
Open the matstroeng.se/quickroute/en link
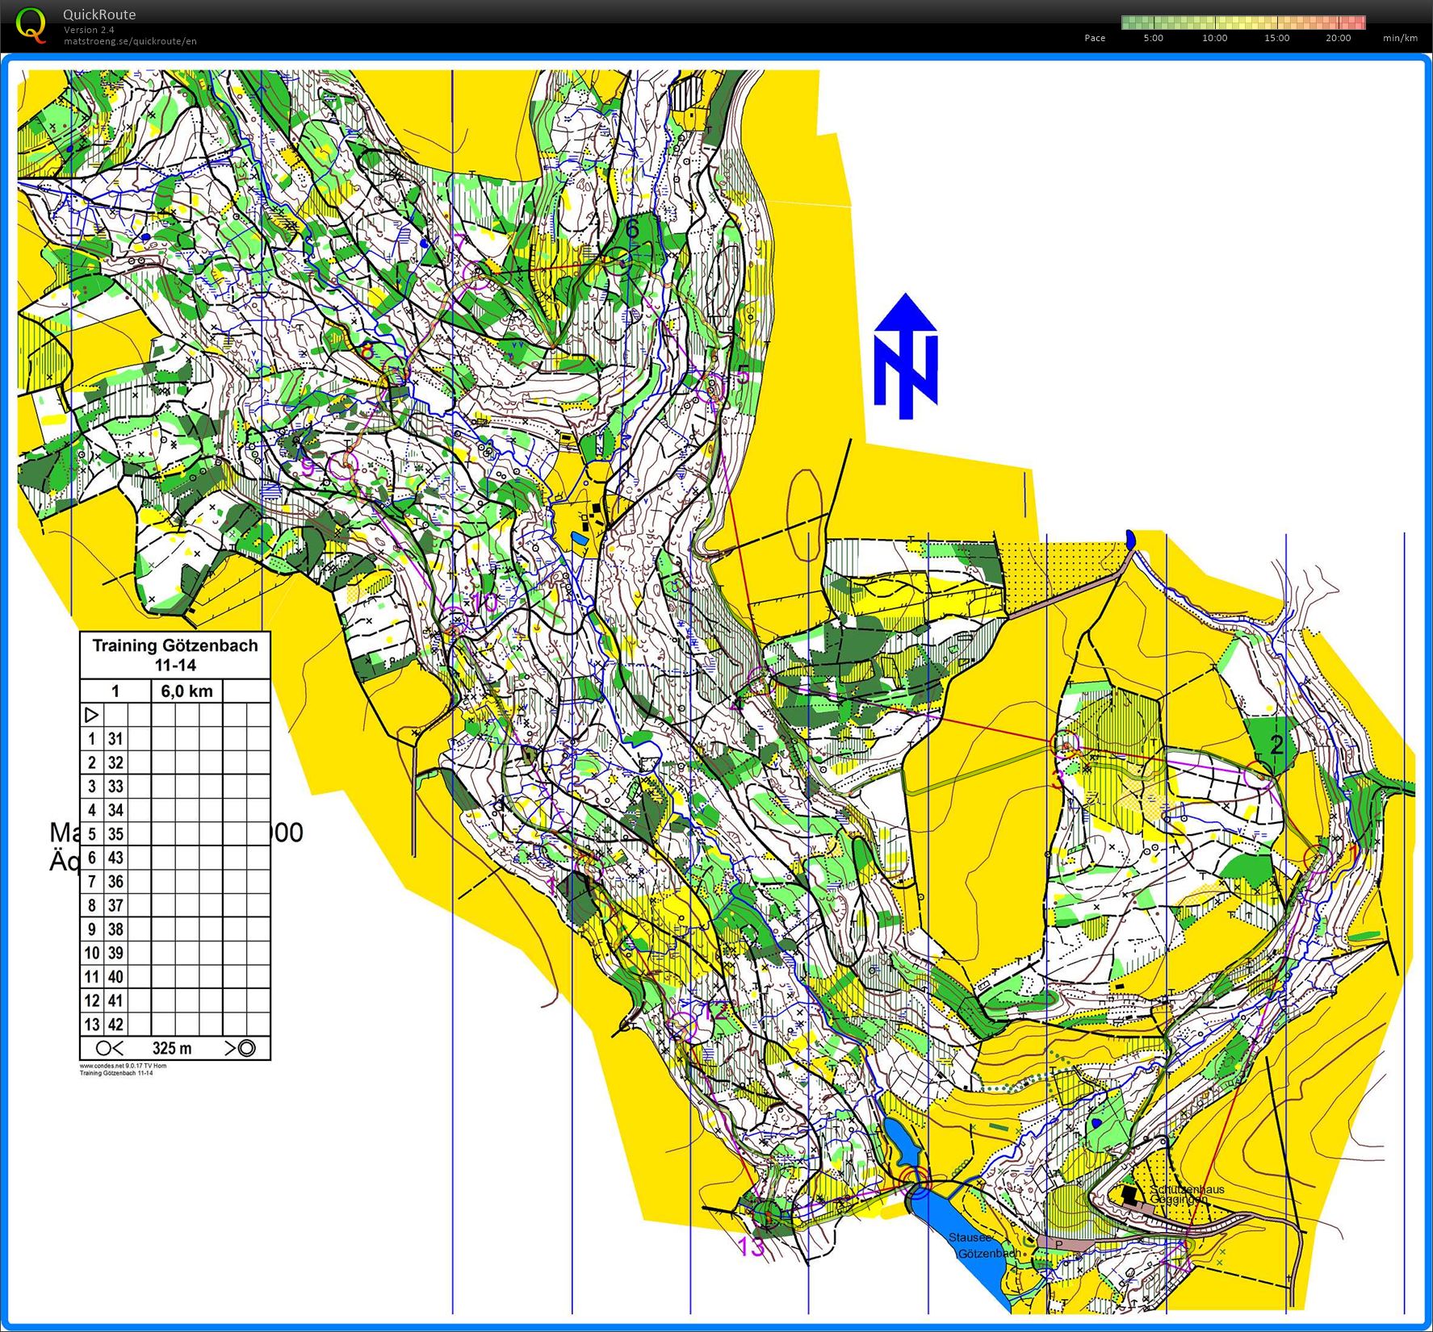(x=130, y=41)
